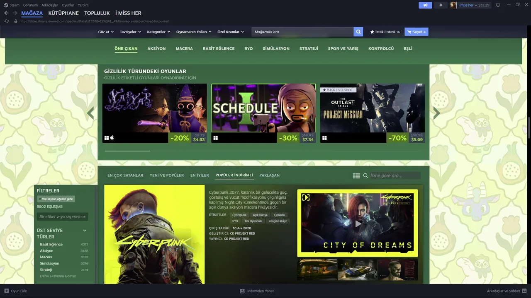Switch to TOPLULUK tab
Image resolution: width=531 pixels, height=298 pixels.
click(x=97, y=13)
